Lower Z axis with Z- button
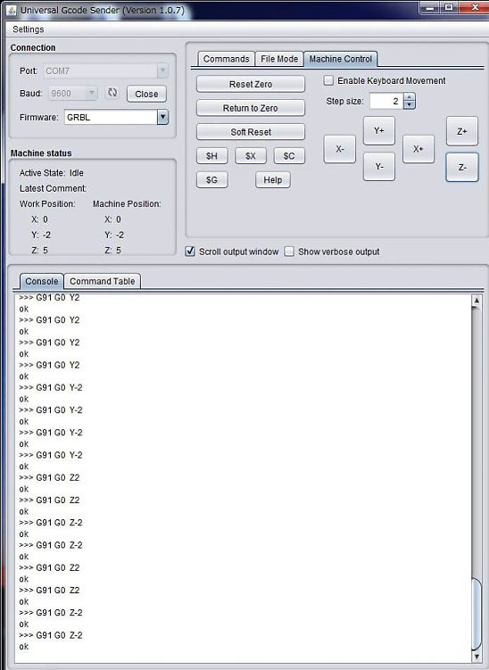Viewport: 489px width, 670px height. point(462,168)
